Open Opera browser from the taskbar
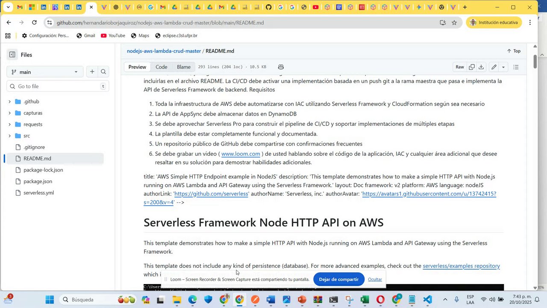Viewport: 547px width, 308px height. coord(380,300)
